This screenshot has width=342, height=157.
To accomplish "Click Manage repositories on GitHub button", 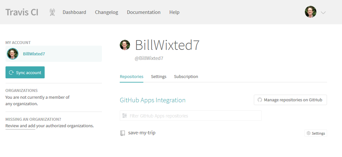I will [x=290, y=100].
